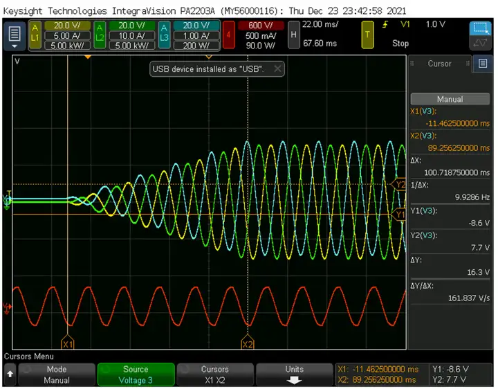Select the L1 channel button
Image resolution: width=498 pixels, height=389 pixels.
[x=35, y=35]
